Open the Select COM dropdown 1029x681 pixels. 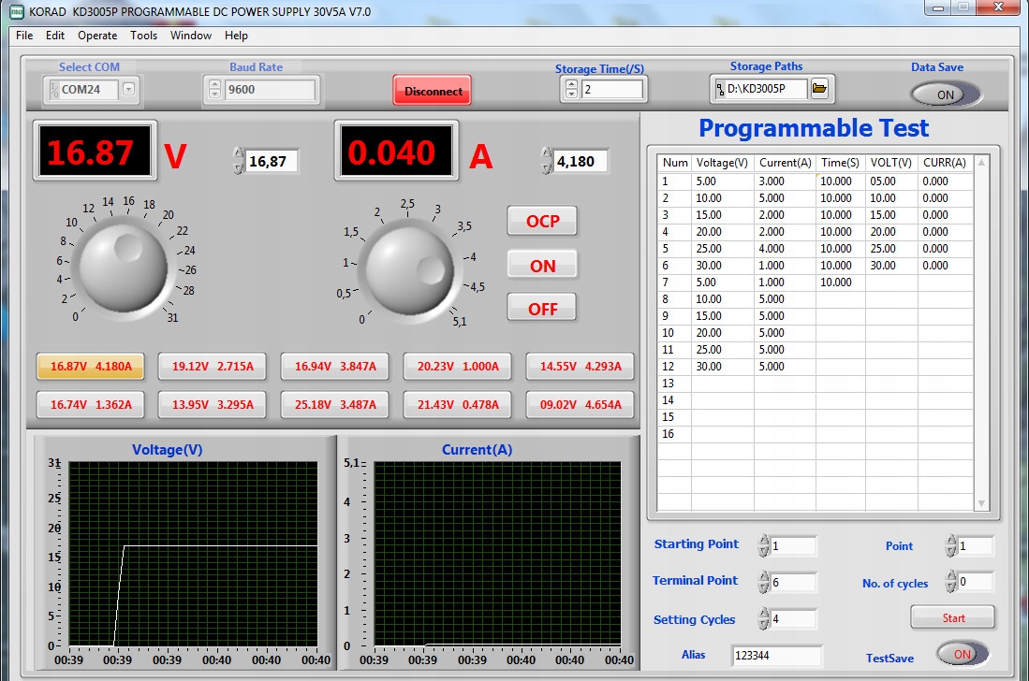[129, 90]
